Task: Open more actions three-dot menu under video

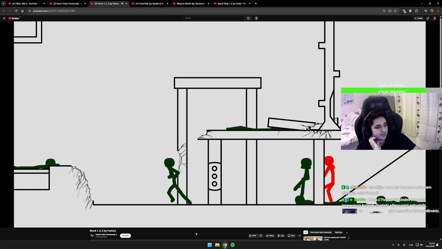Action: click(299, 236)
